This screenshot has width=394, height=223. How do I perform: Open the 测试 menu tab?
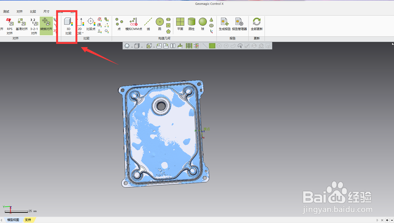point(6,12)
